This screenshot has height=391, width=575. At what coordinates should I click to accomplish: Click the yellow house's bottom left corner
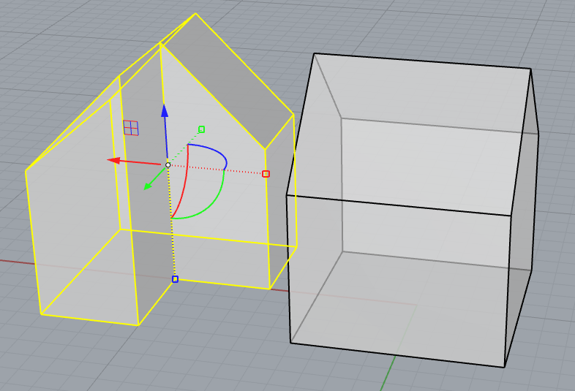tap(41, 314)
